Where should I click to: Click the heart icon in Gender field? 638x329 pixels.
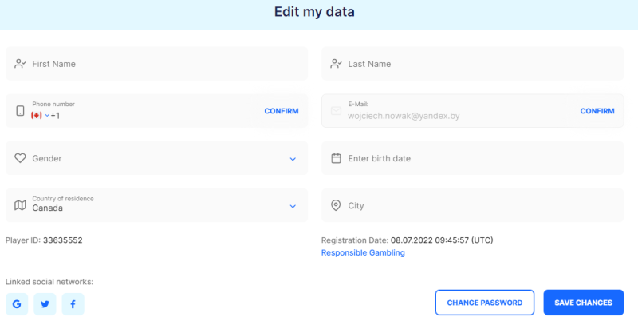pyautogui.click(x=21, y=158)
